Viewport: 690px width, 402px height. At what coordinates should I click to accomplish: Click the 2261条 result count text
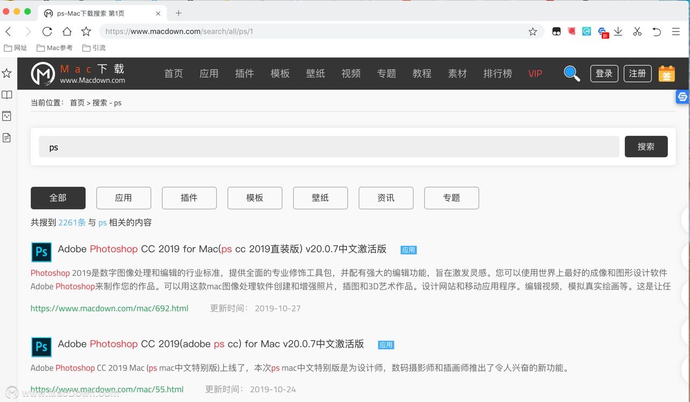[72, 222]
